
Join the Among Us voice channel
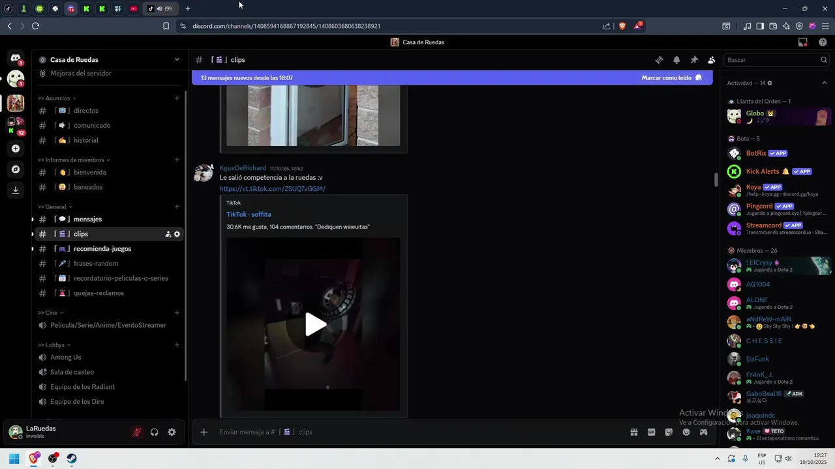click(108, 358)
